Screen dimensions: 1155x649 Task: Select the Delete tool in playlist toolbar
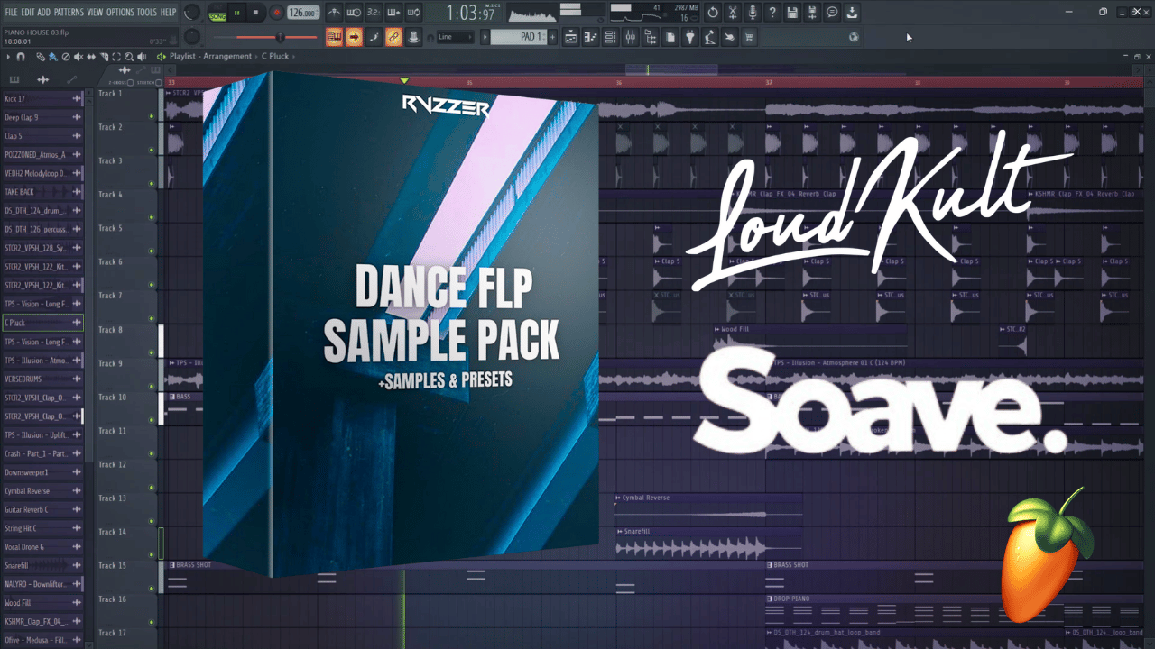66,57
